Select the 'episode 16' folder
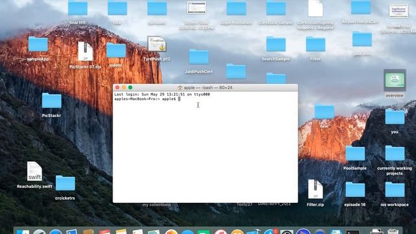The width and height of the screenshot is (416, 234). click(x=355, y=189)
